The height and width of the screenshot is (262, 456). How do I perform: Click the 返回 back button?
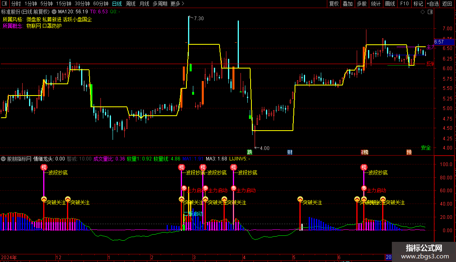(x=447, y=4)
